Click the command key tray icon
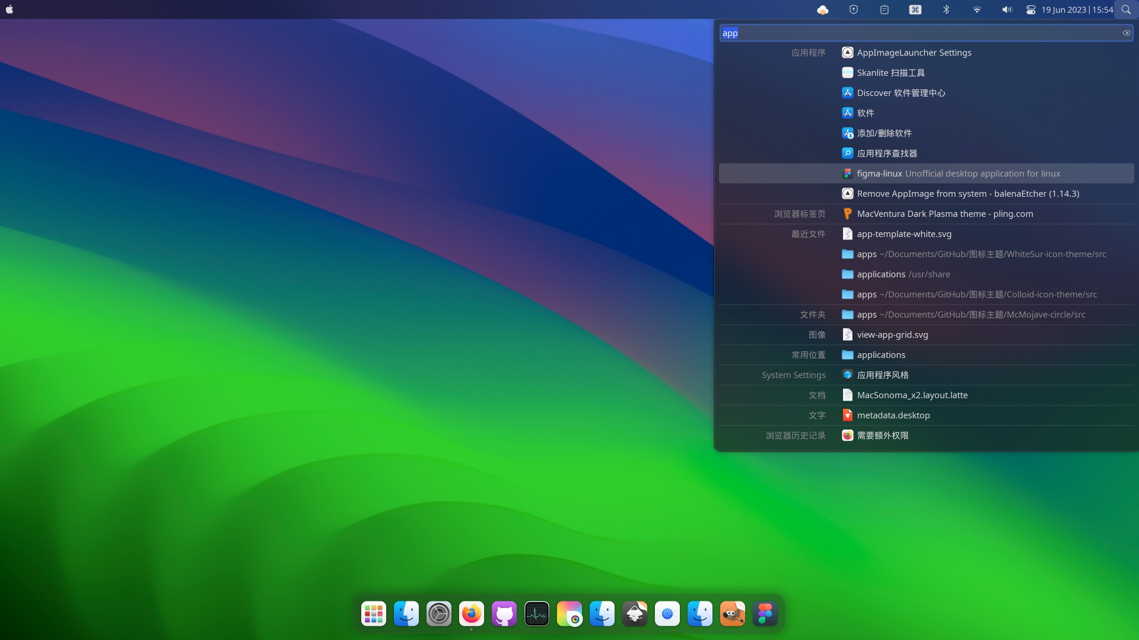 (915, 9)
